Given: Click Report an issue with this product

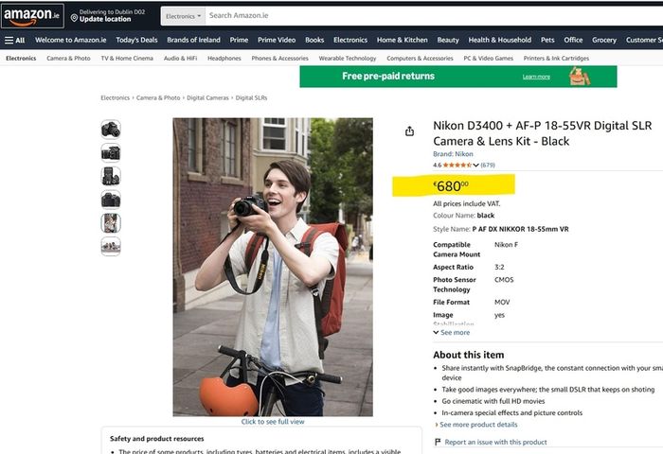Looking at the screenshot, I should (x=495, y=442).
